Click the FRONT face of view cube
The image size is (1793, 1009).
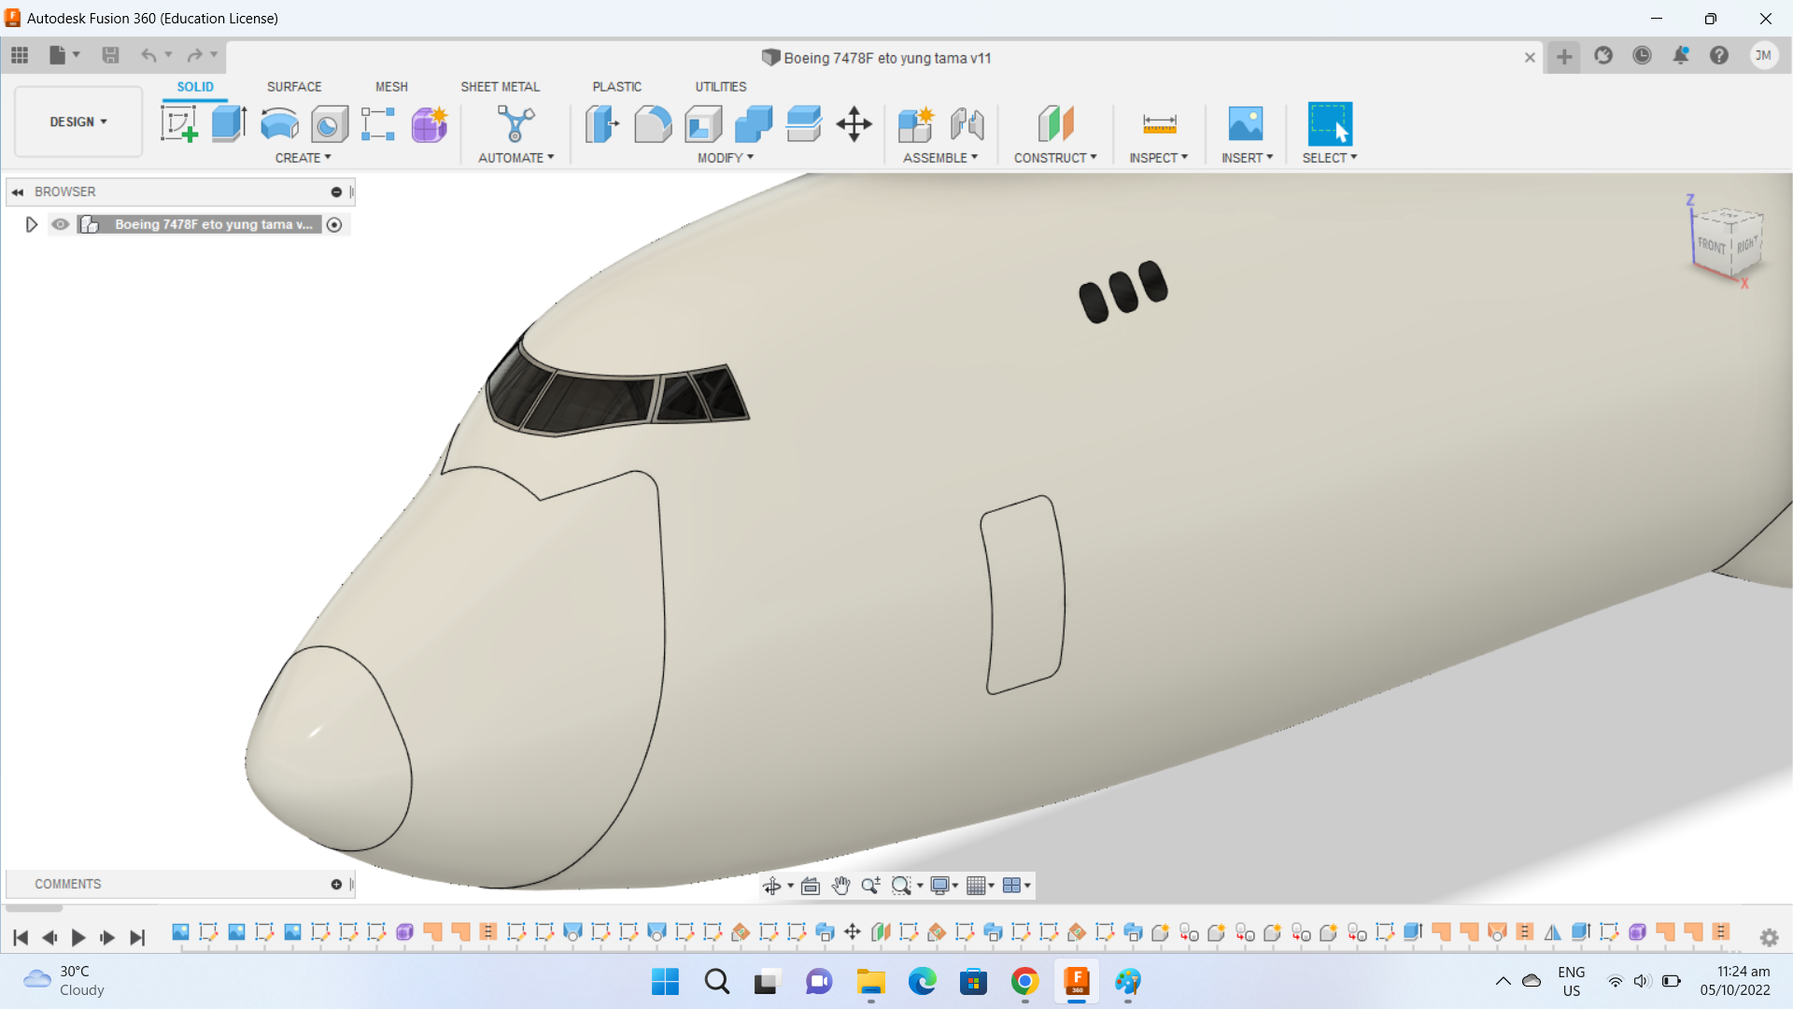click(x=1711, y=245)
